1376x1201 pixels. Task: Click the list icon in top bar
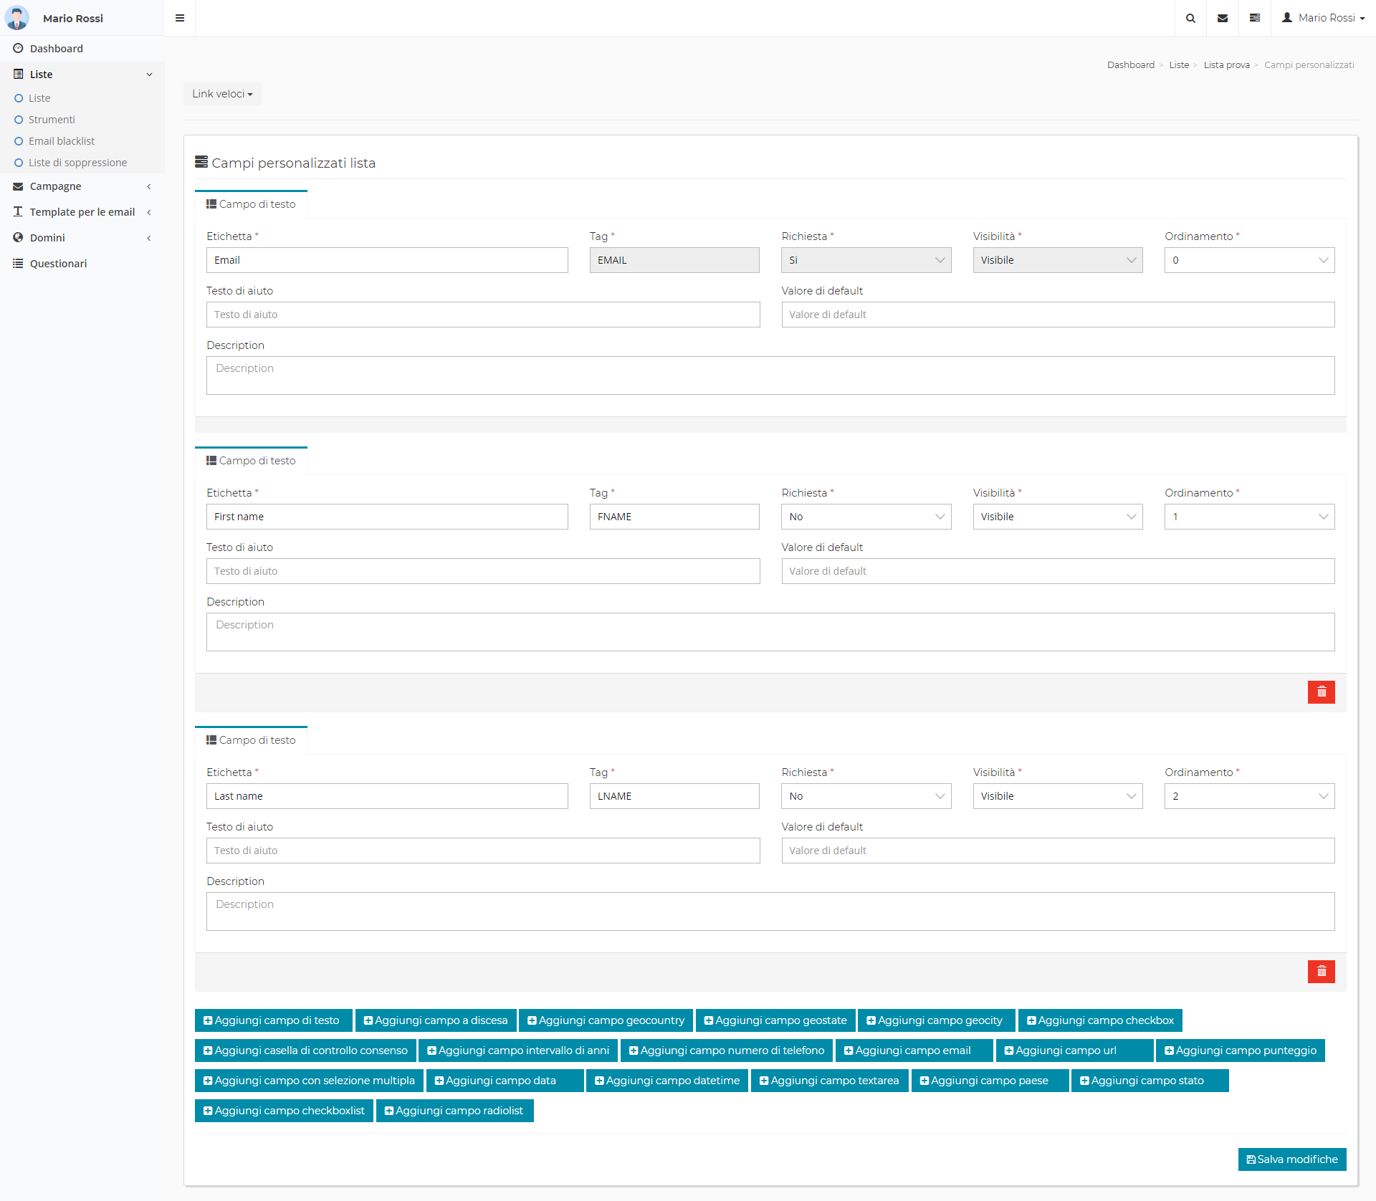tap(1255, 18)
